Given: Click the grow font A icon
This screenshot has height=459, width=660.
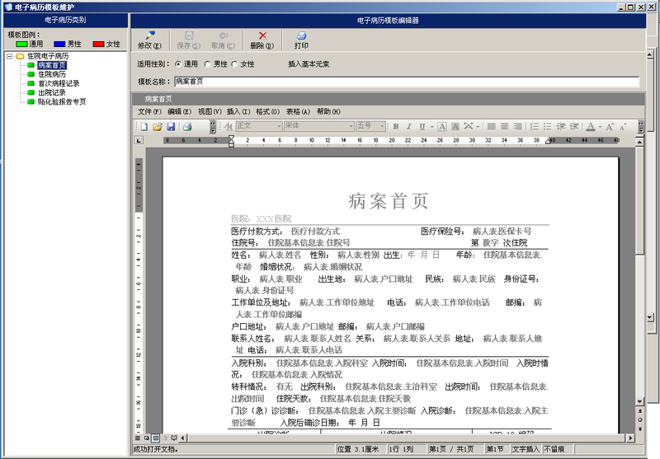Looking at the screenshot, I should pos(610,126).
